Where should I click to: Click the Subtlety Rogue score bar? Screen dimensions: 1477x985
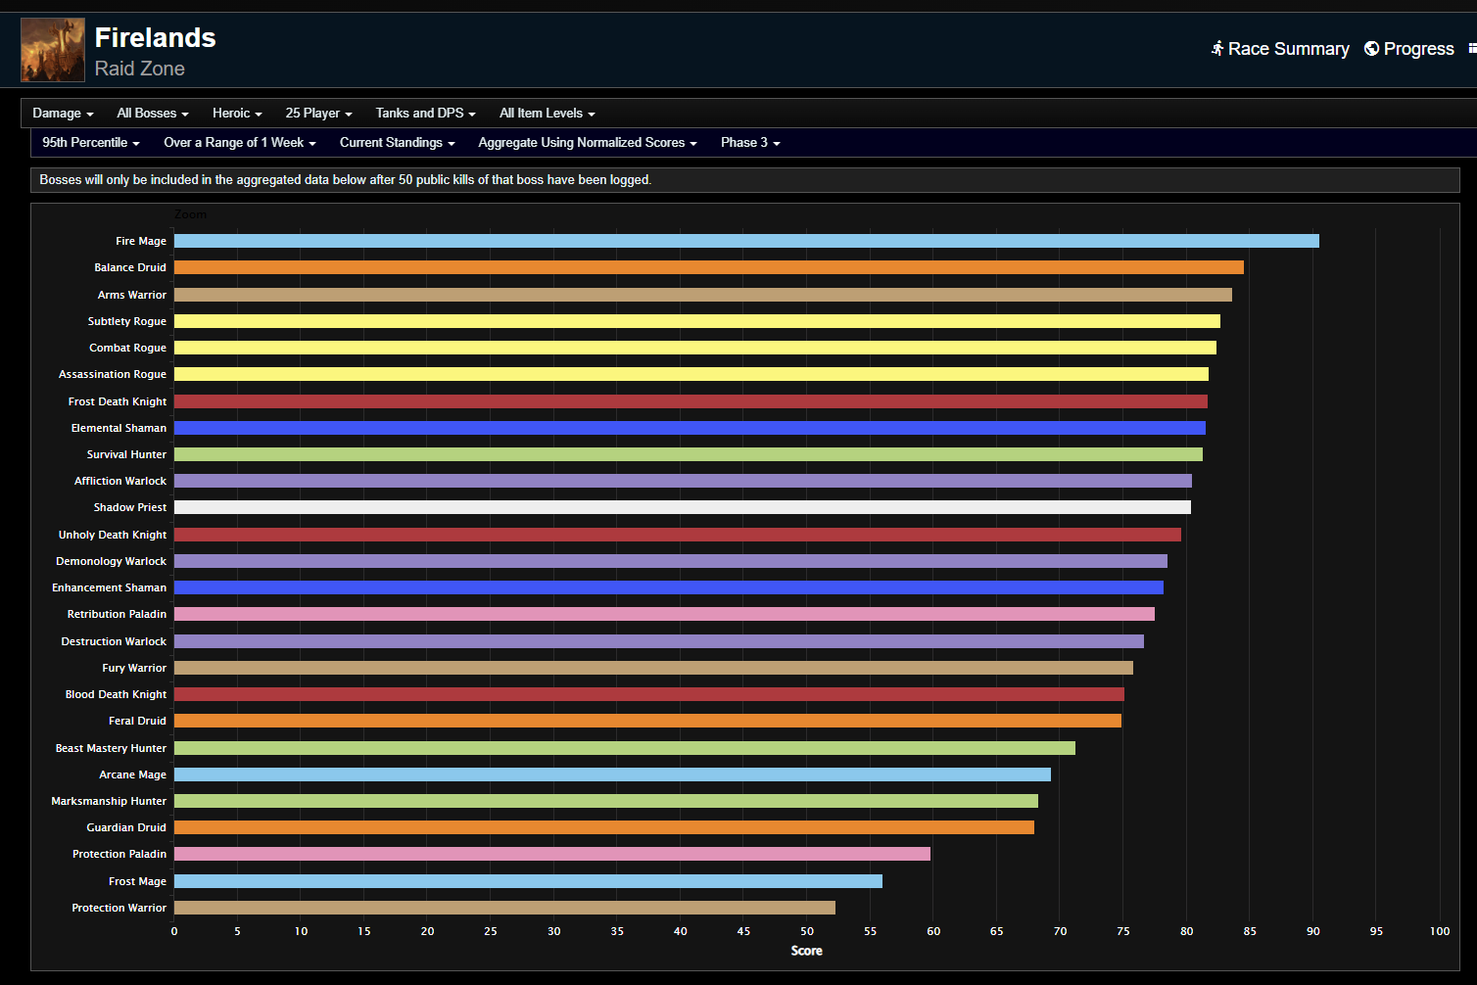click(x=697, y=321)
